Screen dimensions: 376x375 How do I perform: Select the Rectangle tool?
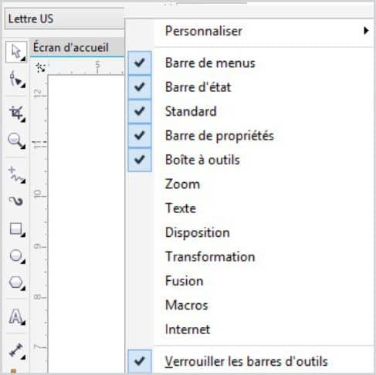[16, 229]
